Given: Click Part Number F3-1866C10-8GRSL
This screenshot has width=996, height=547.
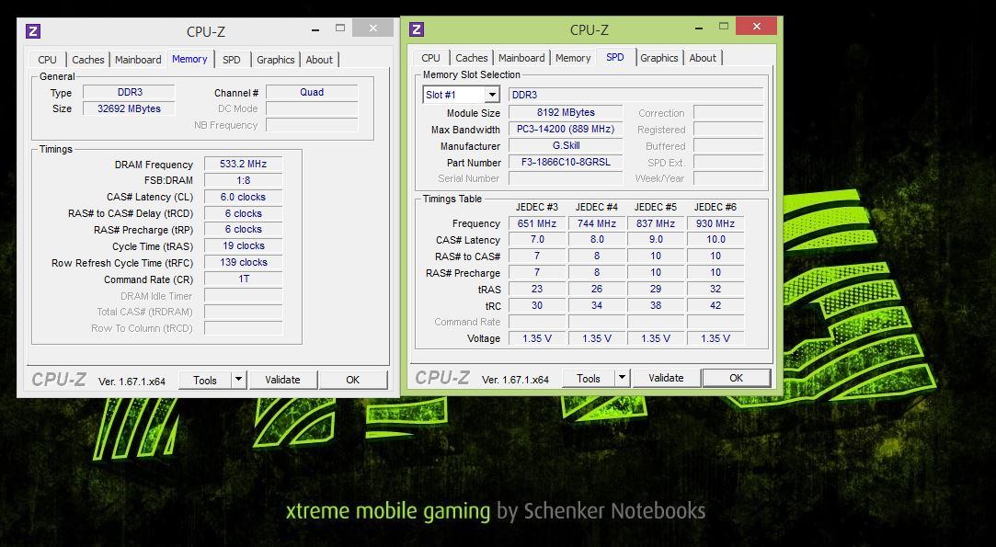Looking at the screenshot, I should click(566, 162).
